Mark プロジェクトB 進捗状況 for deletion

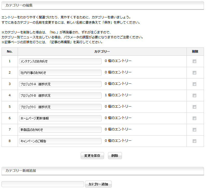tap(194, 96)
